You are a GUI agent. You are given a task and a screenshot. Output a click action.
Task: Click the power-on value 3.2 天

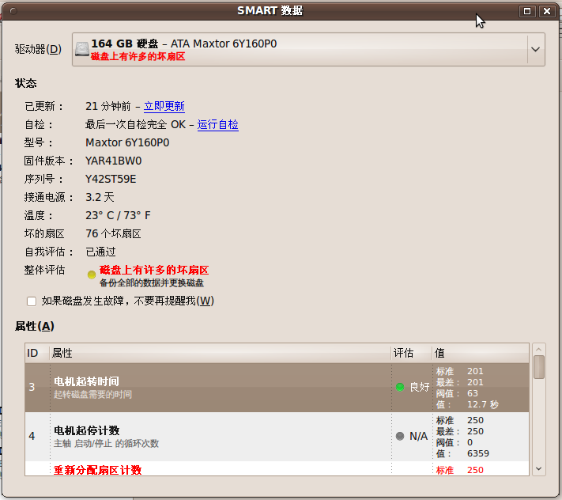[100, 197]
